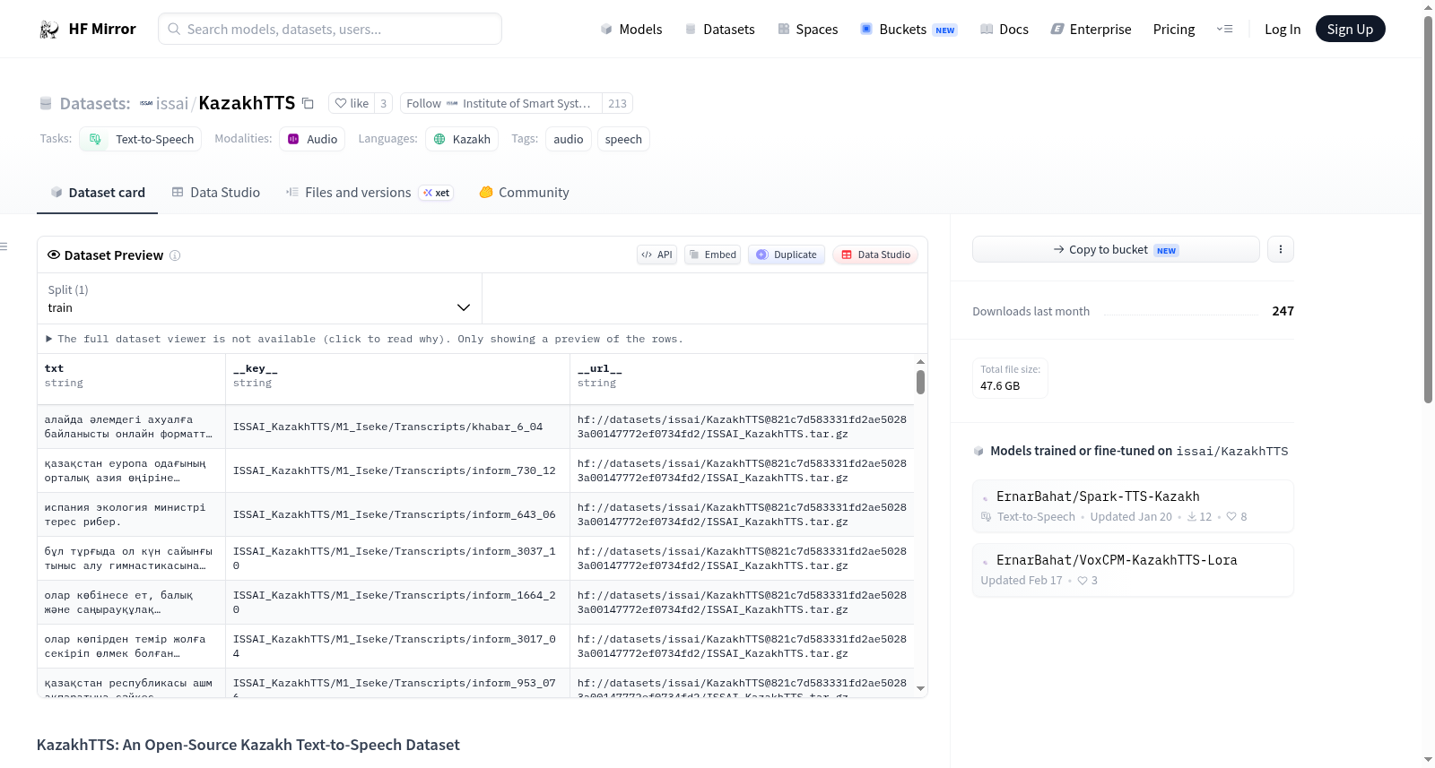
Task: Open the Split train dropdown
Action: point(259,298)
